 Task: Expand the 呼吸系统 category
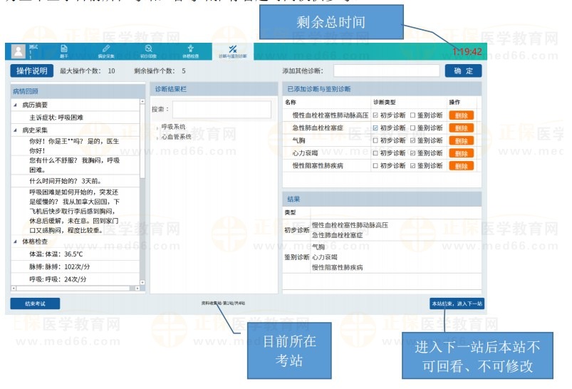(158, 128)
